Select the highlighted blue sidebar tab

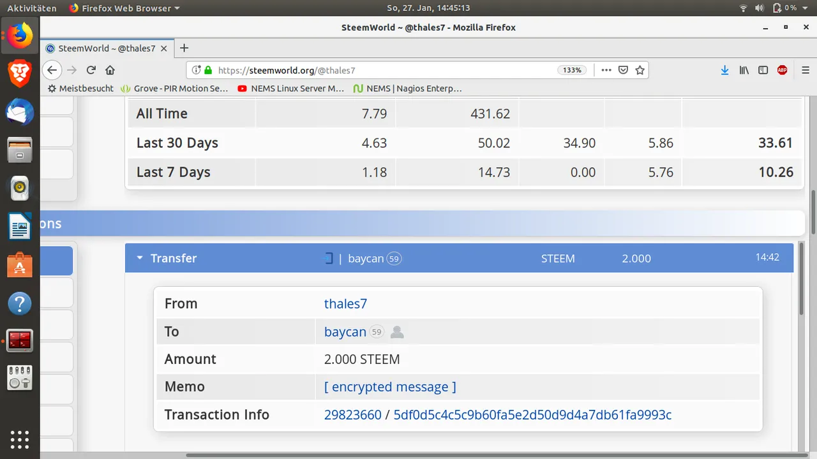[x=56, y=261]
